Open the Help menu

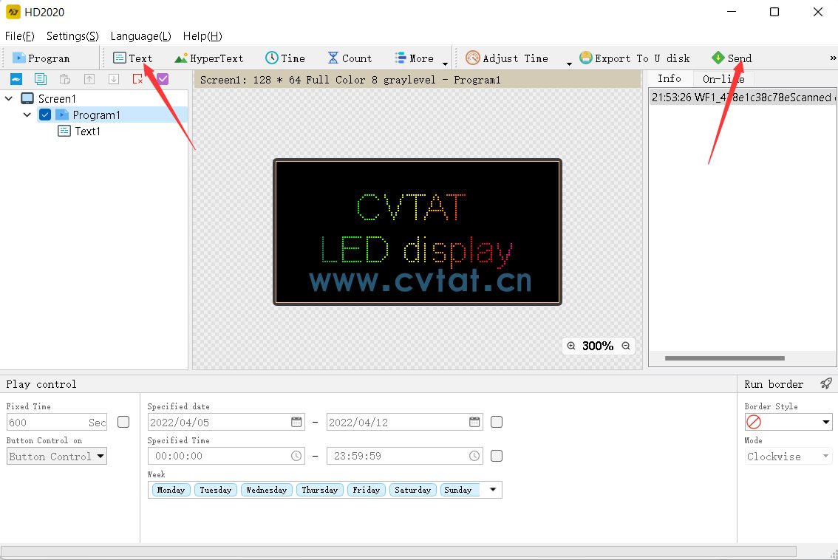pyautogui.click(x=202, y=36)
